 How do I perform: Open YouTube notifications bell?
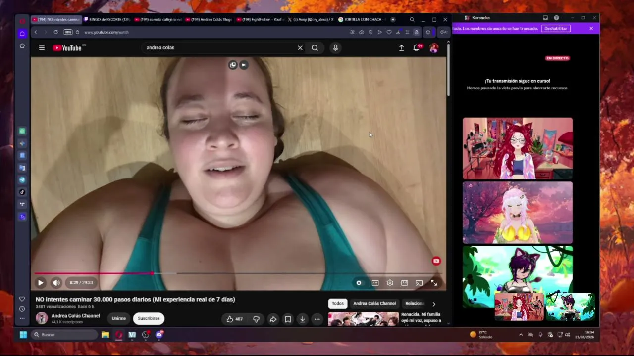pyautogui.click(x=417, y=48)
